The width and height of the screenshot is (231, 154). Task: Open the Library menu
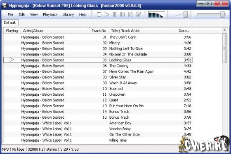[68, 14]
